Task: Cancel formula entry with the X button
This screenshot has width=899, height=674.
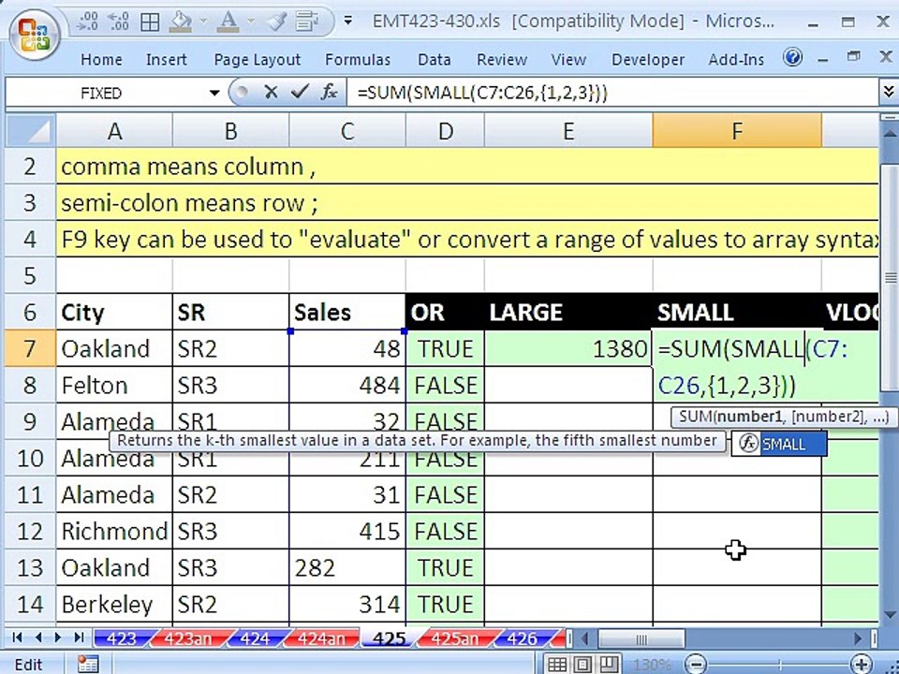Action: coord(272,93)
